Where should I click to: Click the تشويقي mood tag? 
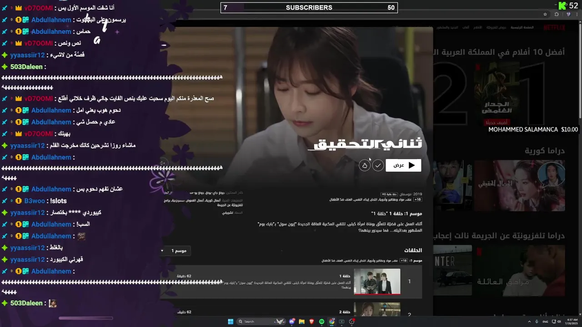click(227, 213)
